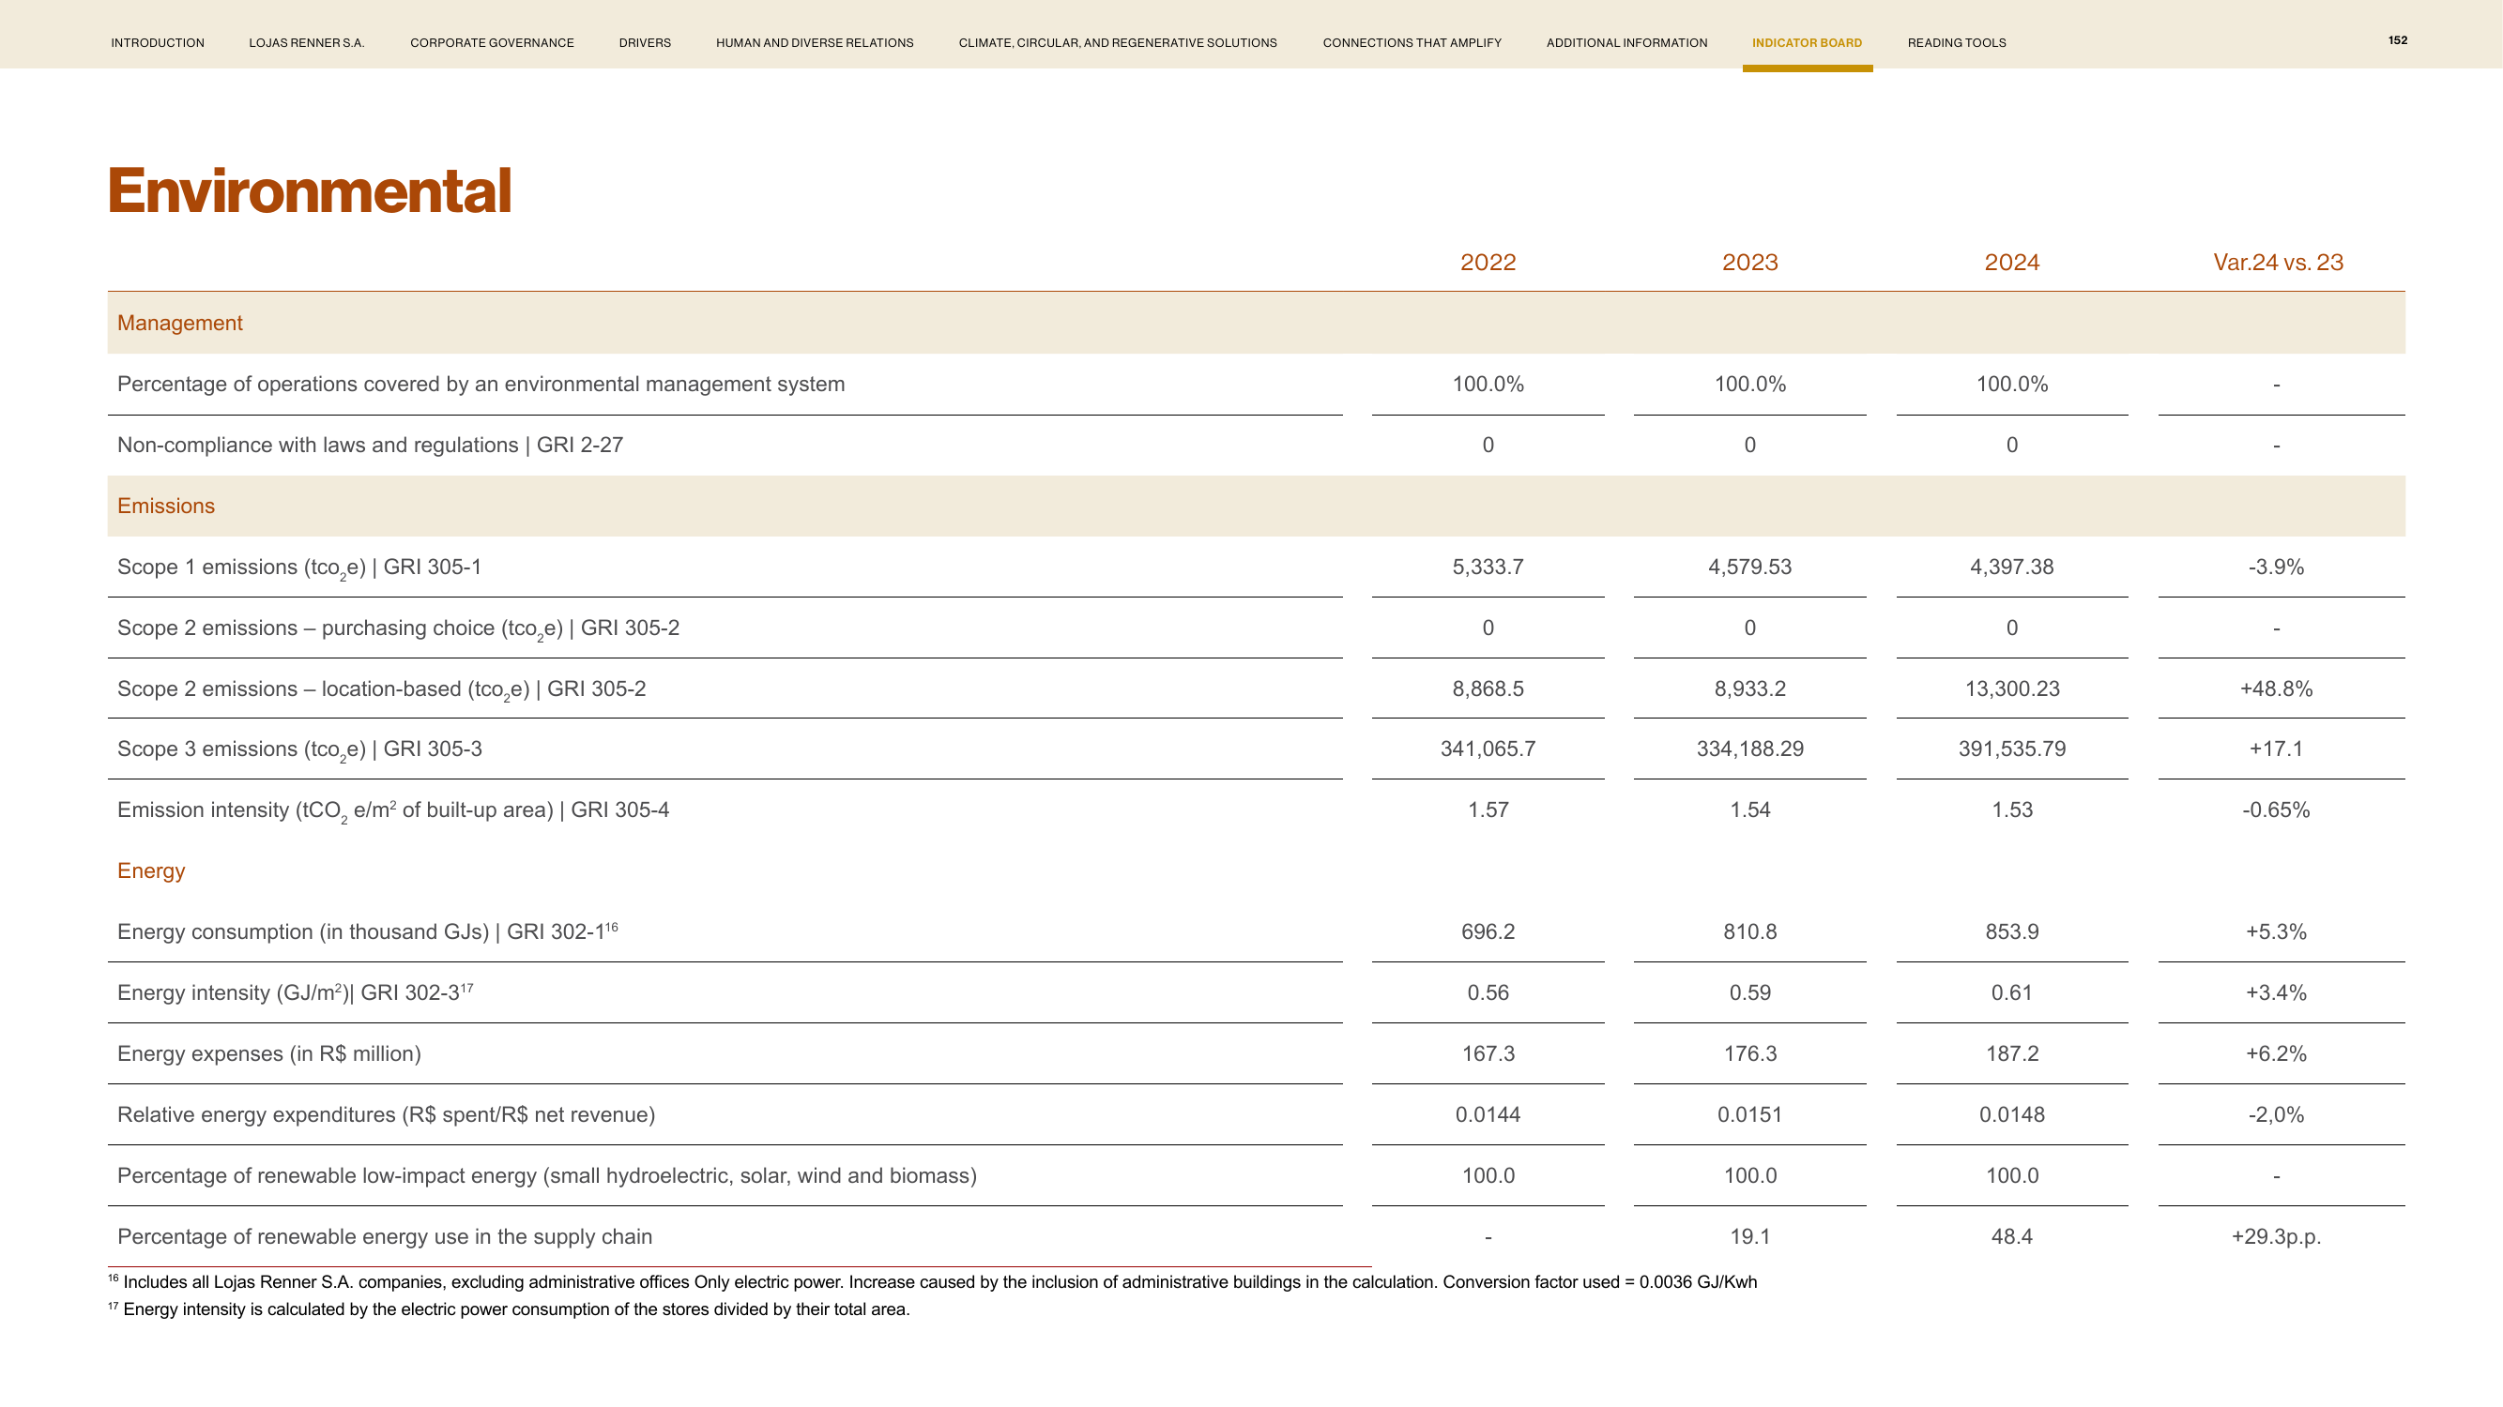Screen dimensions: 2503x1407
Task: Click energy intensity 2024 value 0.61
Action: tap(2011, 992)
